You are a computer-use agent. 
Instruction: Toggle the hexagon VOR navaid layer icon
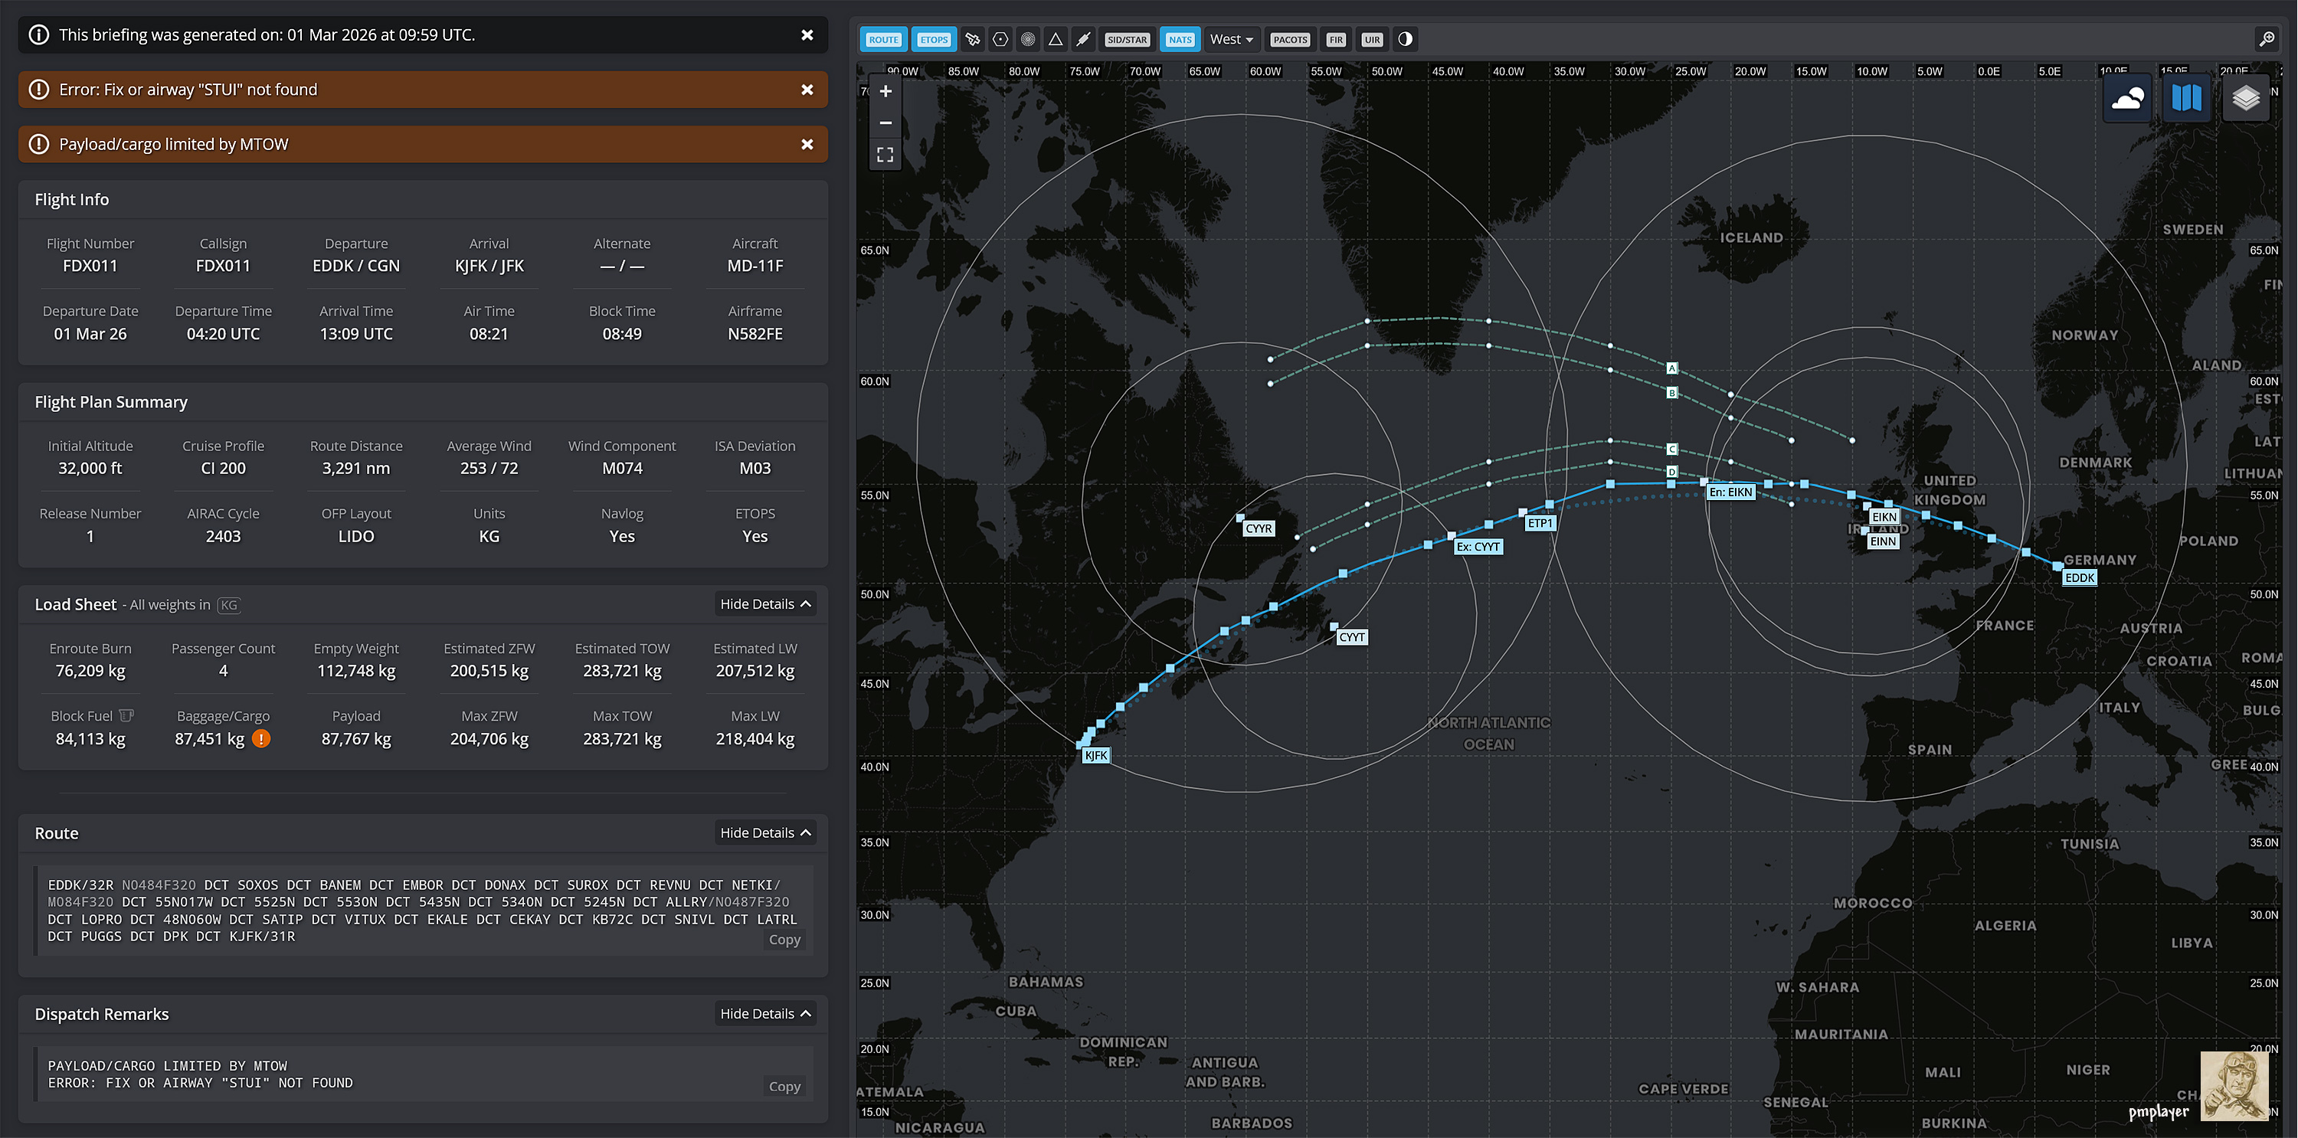tap(1001, 39)
